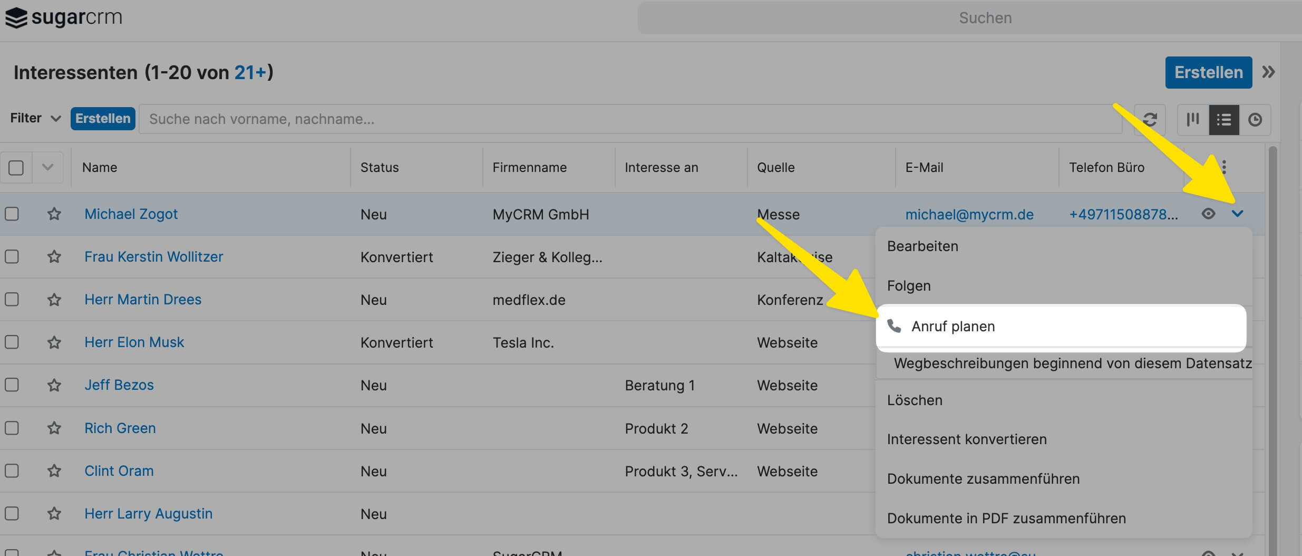Open the Filter dropdown
This screenshot has height=556, width=1302.
(35, 118)
